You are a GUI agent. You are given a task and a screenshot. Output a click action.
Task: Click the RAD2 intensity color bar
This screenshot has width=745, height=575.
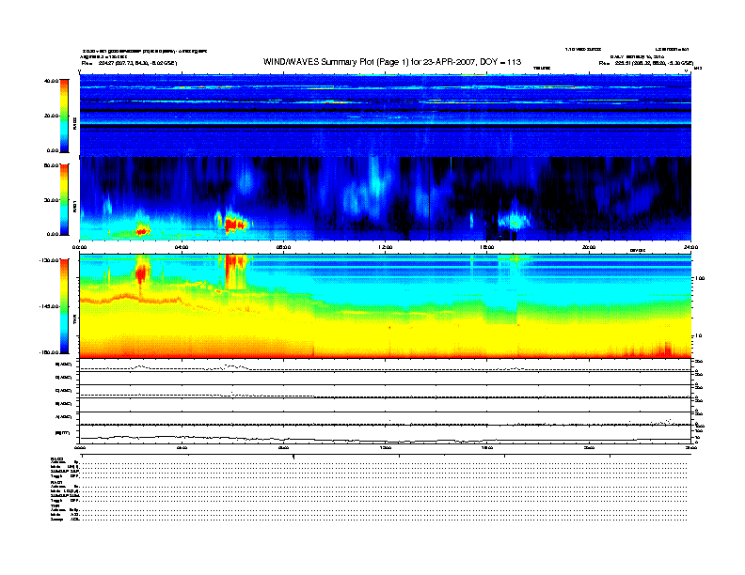(x=64, y=116)
